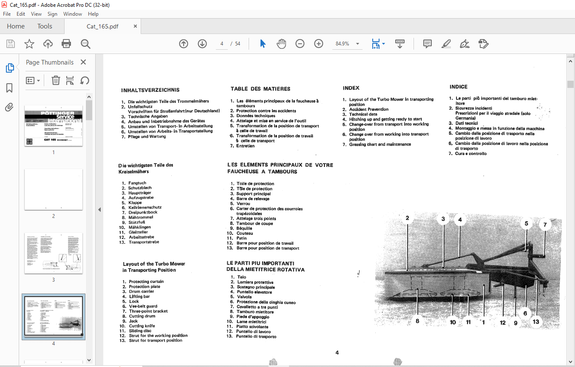Go to next page arrow

pyautogui.click(x=202, y=44)
